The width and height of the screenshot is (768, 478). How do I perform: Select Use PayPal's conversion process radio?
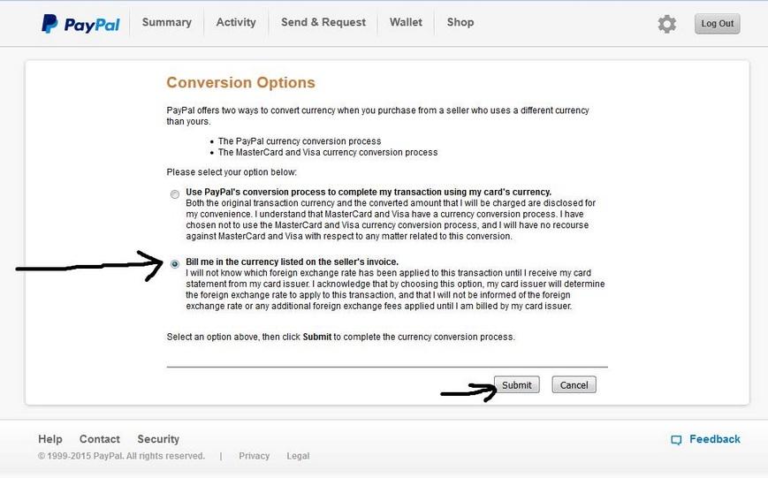(x=175, y=194)
